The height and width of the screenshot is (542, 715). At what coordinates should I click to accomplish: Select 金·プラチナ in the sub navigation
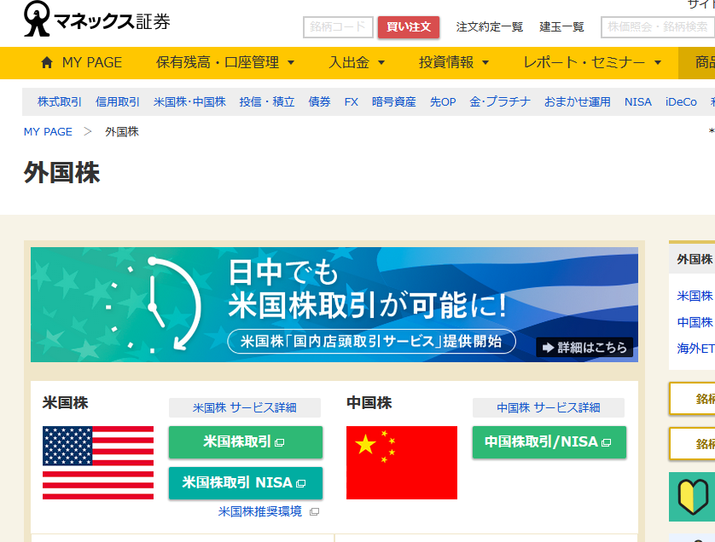pyautogui.click(x=500, y=101)
